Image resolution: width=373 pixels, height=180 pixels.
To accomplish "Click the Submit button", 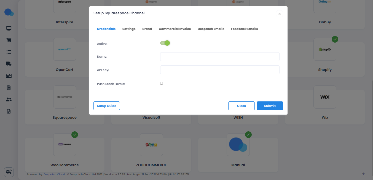I will (x=270, y=106).
